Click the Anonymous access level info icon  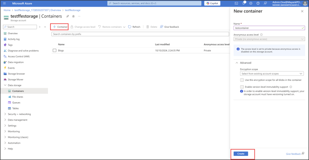coord(261,35)
